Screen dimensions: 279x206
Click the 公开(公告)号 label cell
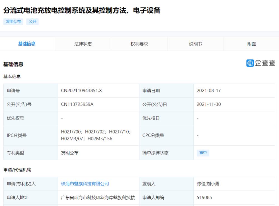click(31, 104)
